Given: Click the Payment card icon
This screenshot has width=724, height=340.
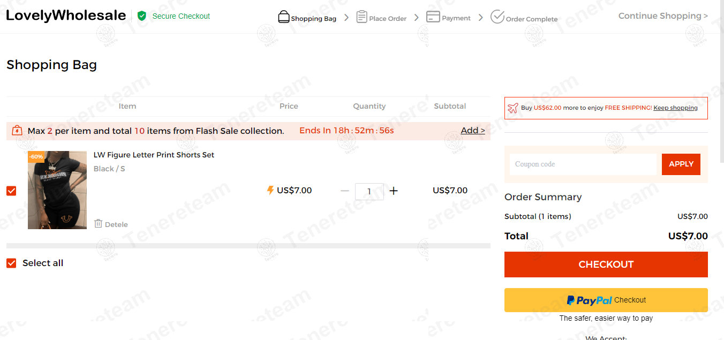Looking at the screenshot, I should pyautogui.click(x=433, y=17).
